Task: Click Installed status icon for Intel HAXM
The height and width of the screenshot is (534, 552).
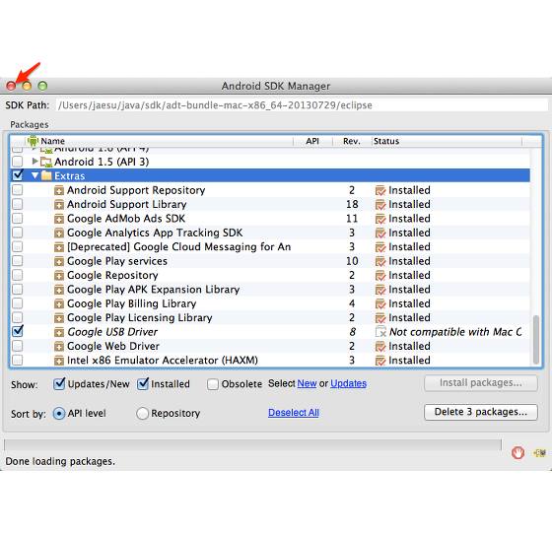Action: (x=380, y=361)
